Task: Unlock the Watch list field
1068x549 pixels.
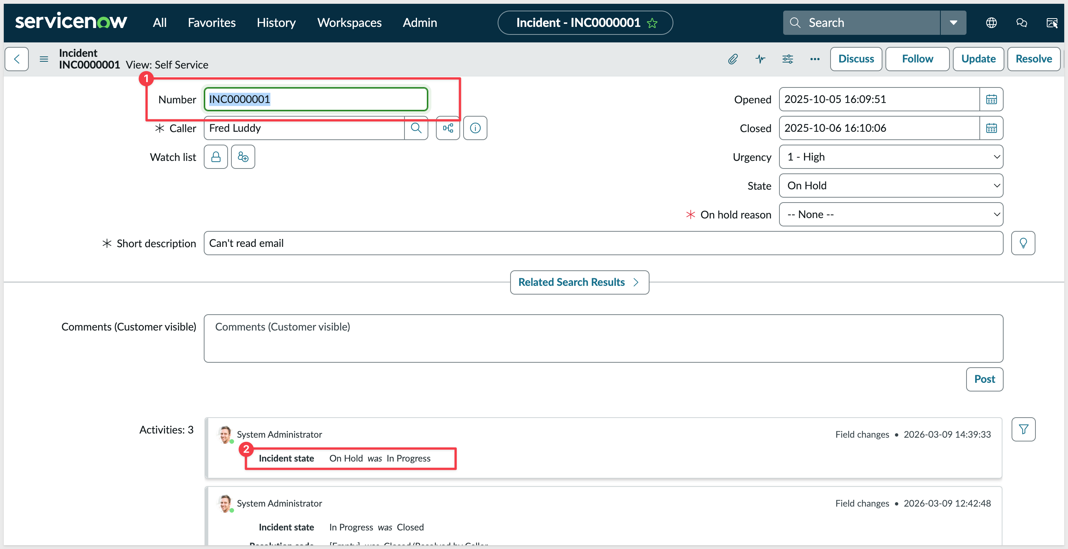Action: coord(215,157)
